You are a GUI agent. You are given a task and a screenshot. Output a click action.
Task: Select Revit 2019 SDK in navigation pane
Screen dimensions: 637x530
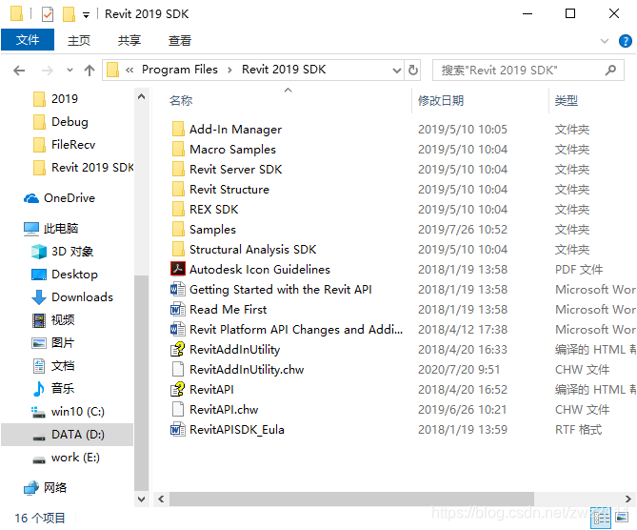(92, 167)
